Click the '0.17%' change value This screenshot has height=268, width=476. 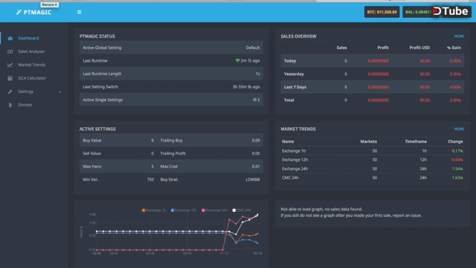(x=457, y=151)
